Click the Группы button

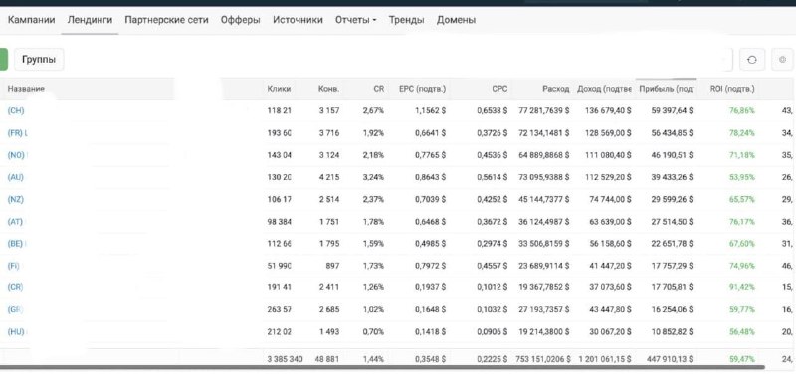pyautogui.click(x=39, y=60)
